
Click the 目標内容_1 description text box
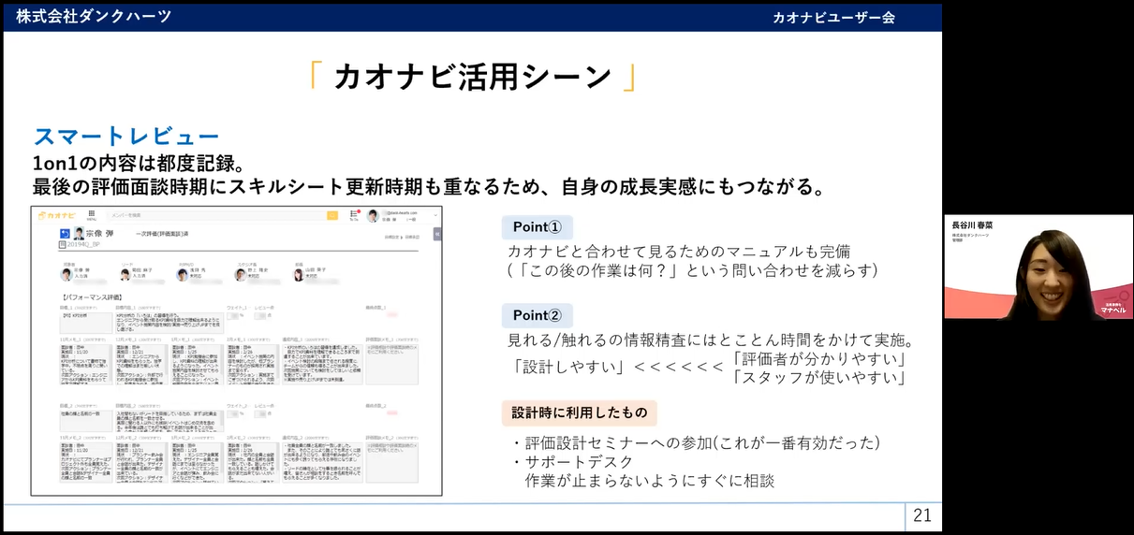pos(169,323)
